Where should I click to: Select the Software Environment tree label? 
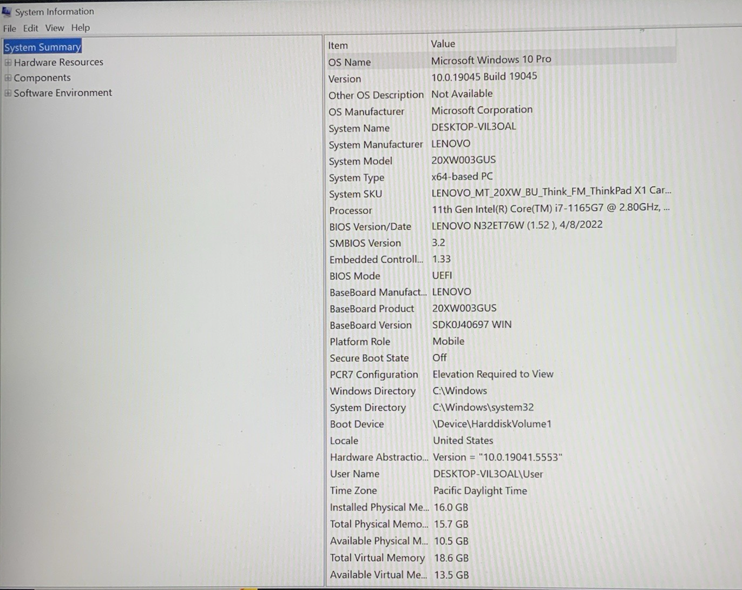point(63,93)
